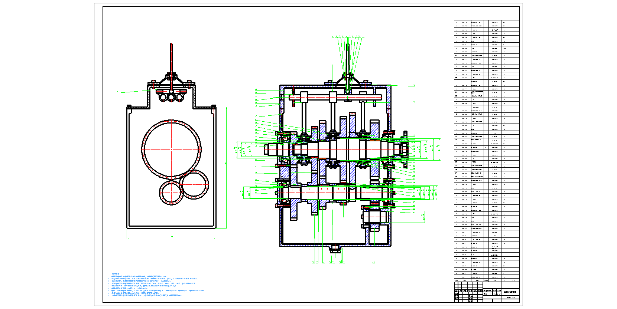Select the right small circle in left view
The width and height of the screenshot is (617, 309).
pyautogui.click(x=194, y=184)
